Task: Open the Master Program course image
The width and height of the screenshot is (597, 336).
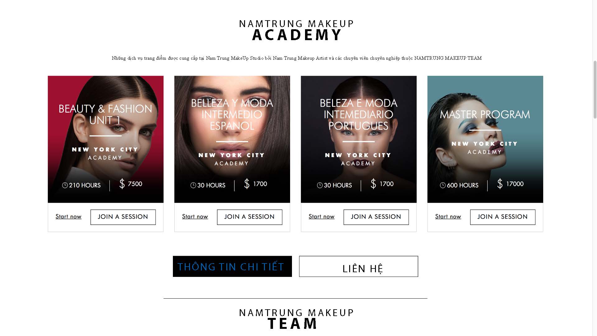Action: pyautogui.click(x=485, y=139)
